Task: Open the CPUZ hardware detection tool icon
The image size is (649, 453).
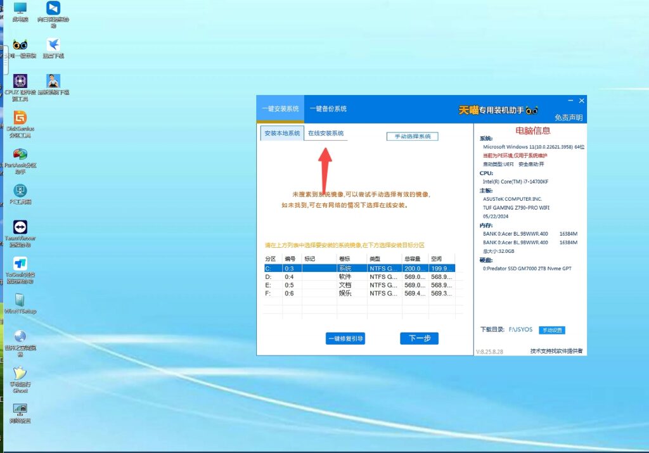Action: (x=20, y=81)
